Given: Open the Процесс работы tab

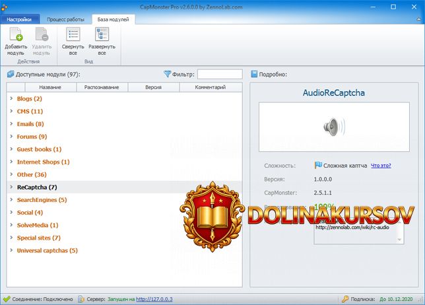Looking at the screenshot, I should 65,20.
